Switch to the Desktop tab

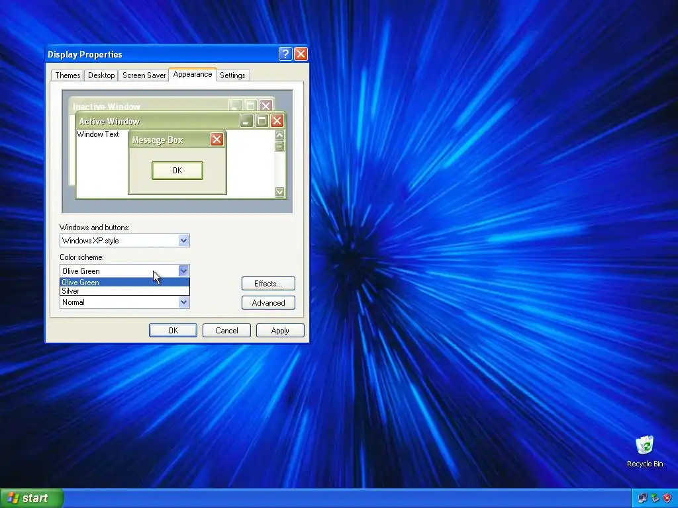click(101, 75)
